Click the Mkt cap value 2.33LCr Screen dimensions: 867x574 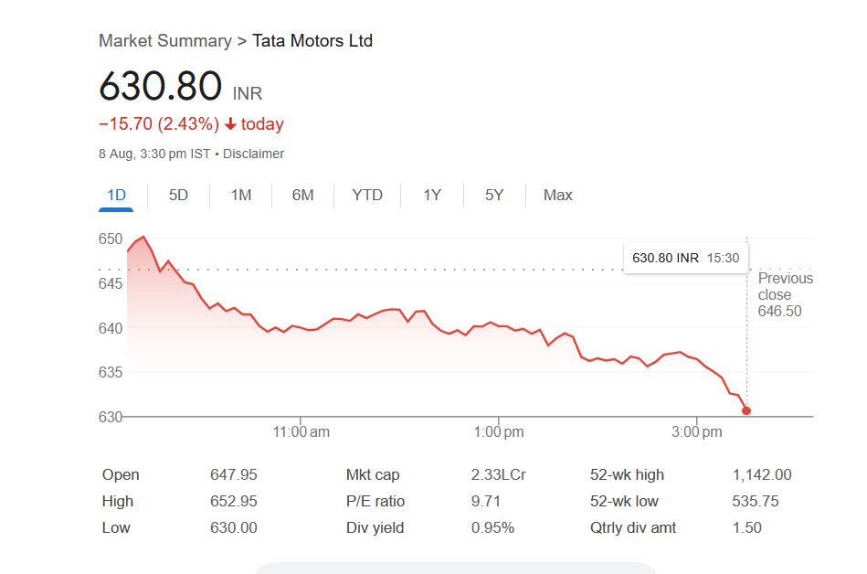498,474
